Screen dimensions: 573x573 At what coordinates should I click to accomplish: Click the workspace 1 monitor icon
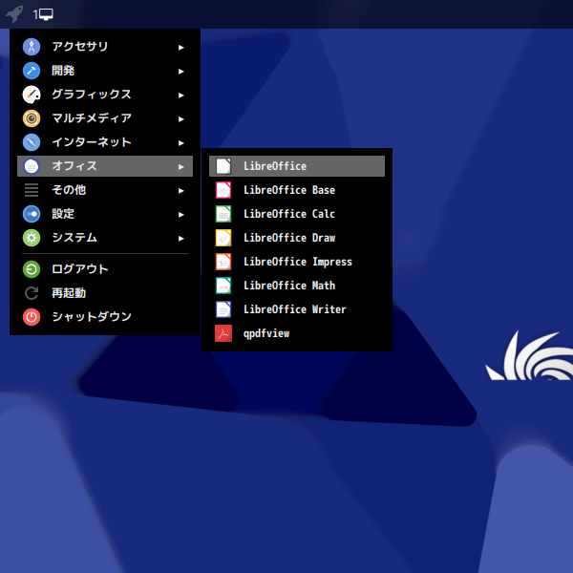tap(44, 14)
